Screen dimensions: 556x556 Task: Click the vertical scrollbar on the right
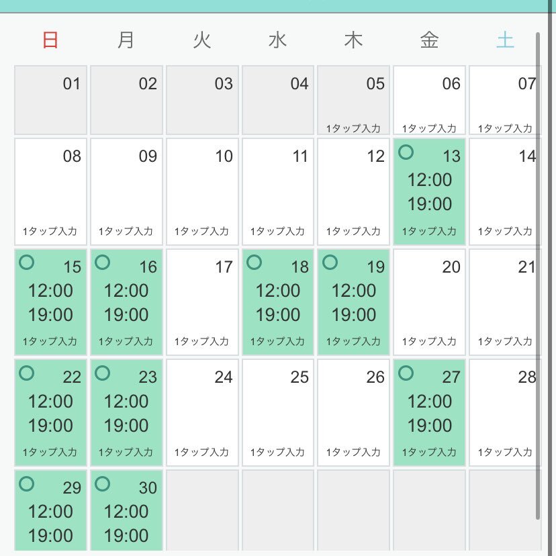[538, 276]
